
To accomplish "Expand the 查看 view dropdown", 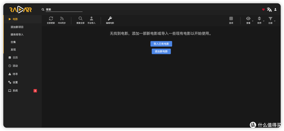I will (x=249, y=20).
